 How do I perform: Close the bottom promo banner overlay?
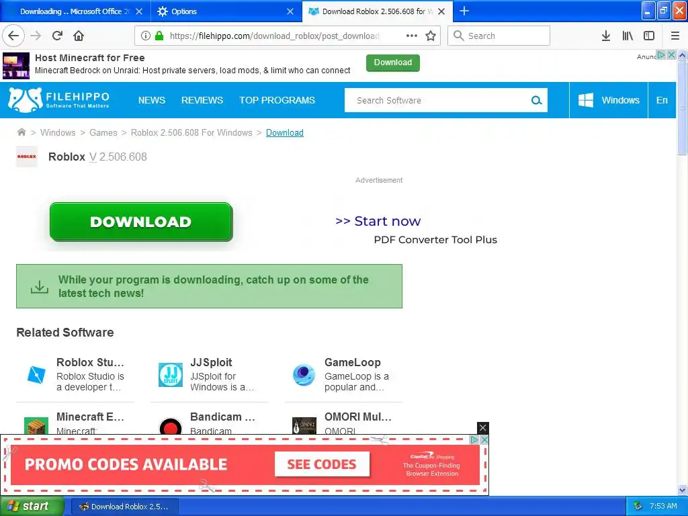click(482, 428)
